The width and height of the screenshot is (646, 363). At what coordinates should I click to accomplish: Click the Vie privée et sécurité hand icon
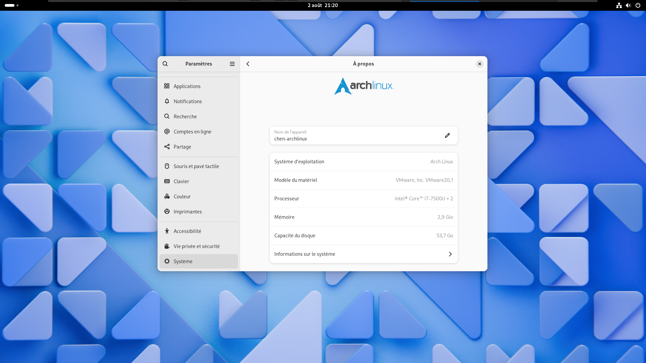tap(167, 246)
